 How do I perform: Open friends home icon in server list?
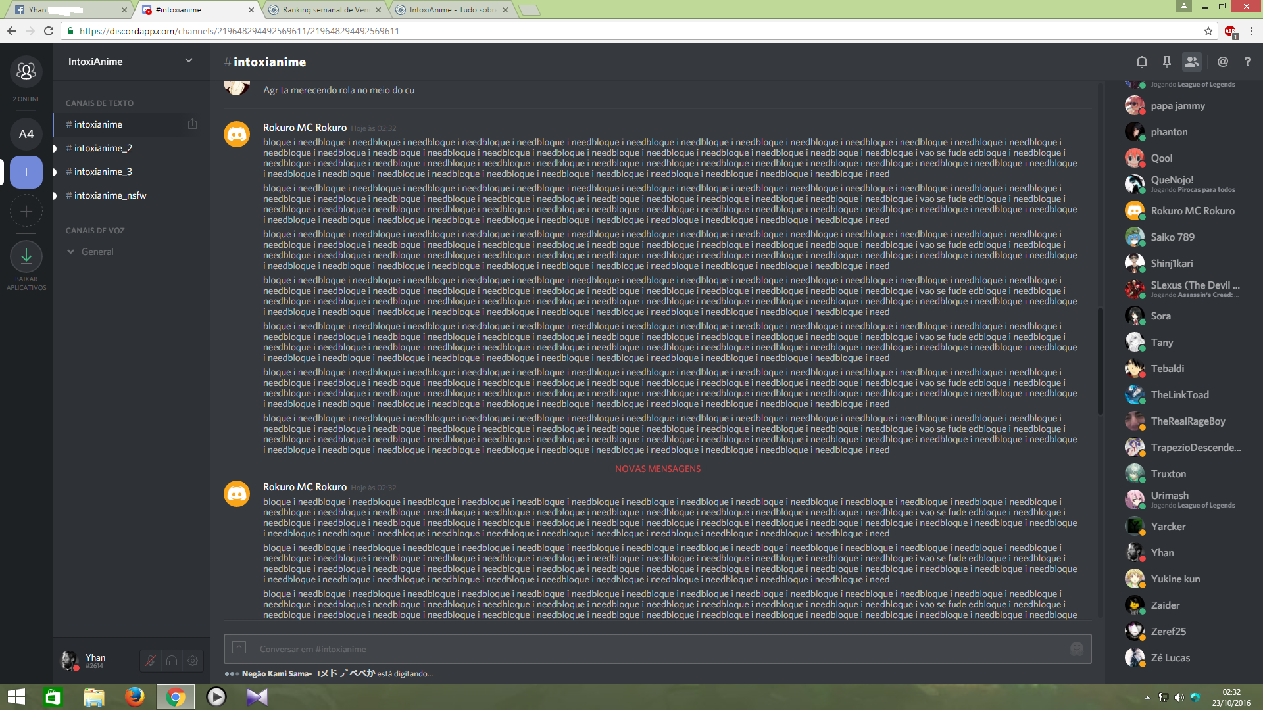(26, 71)
